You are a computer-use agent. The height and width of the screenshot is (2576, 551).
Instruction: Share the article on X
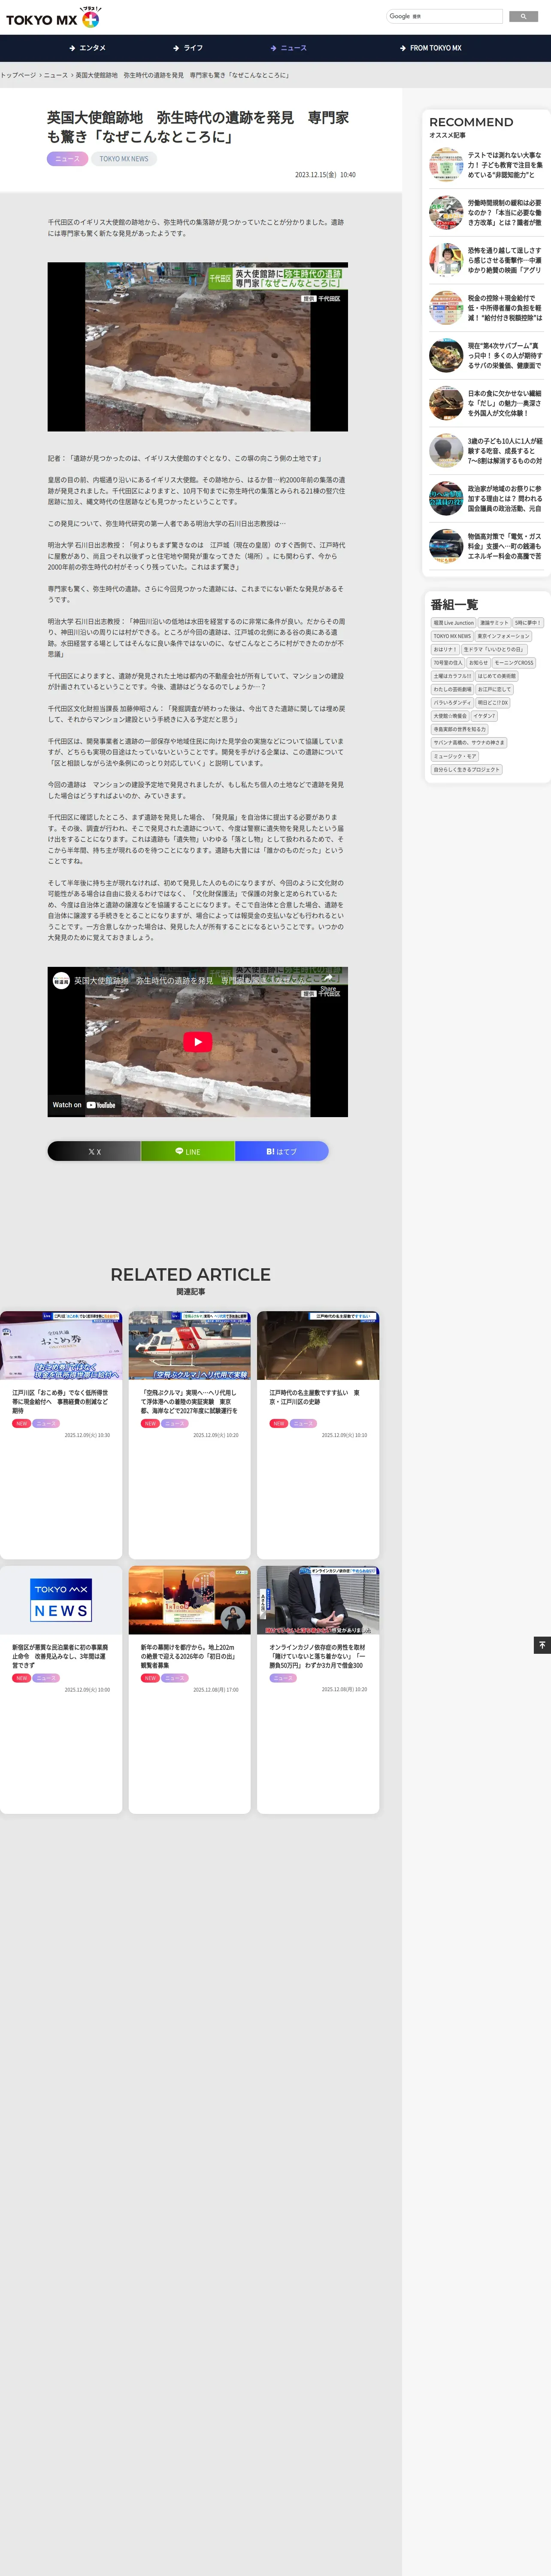[94, 1151]
